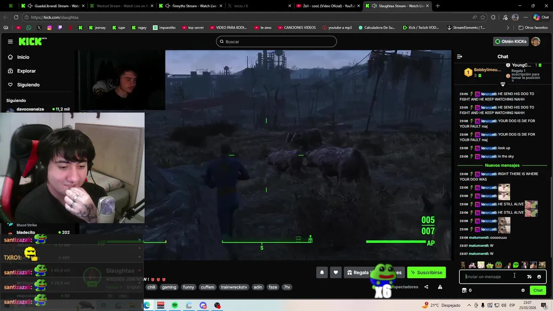
Task: Open impuestito bookmark
Action: click(164, 28)
